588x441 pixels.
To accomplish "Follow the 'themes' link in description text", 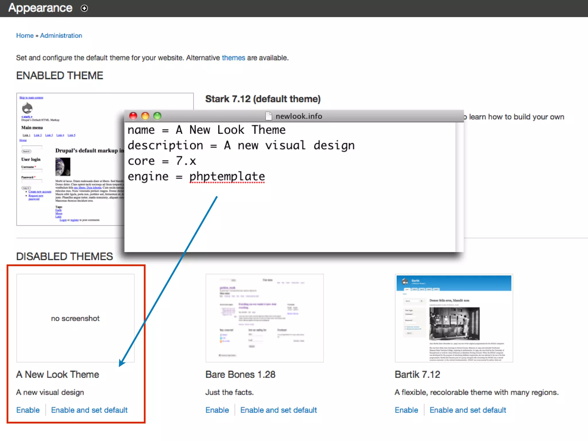I will tap(233, 58).
